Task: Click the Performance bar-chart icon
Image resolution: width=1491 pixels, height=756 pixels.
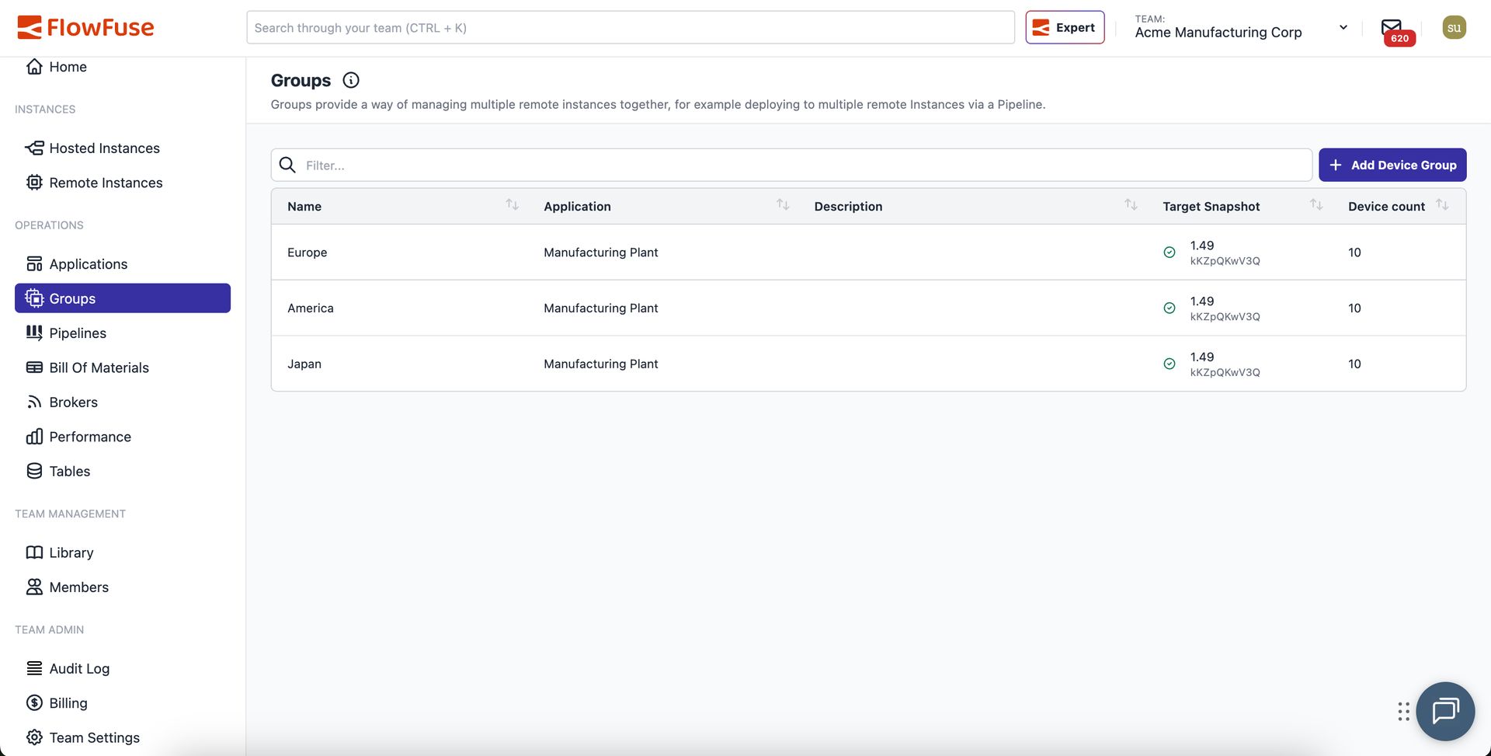Action: [34, 436]
